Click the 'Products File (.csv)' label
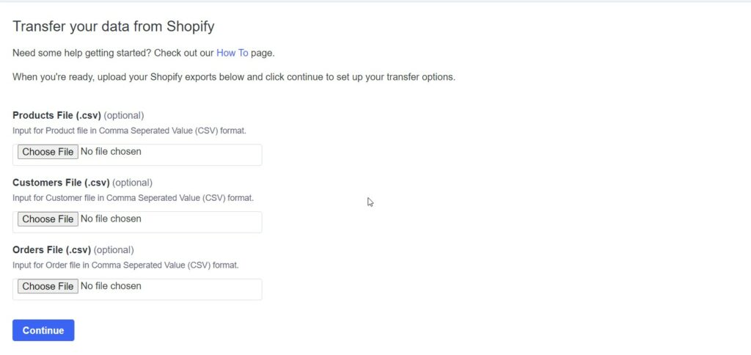Screen dimensions: 751x355 pyautogui.click(x=57, y=115)
